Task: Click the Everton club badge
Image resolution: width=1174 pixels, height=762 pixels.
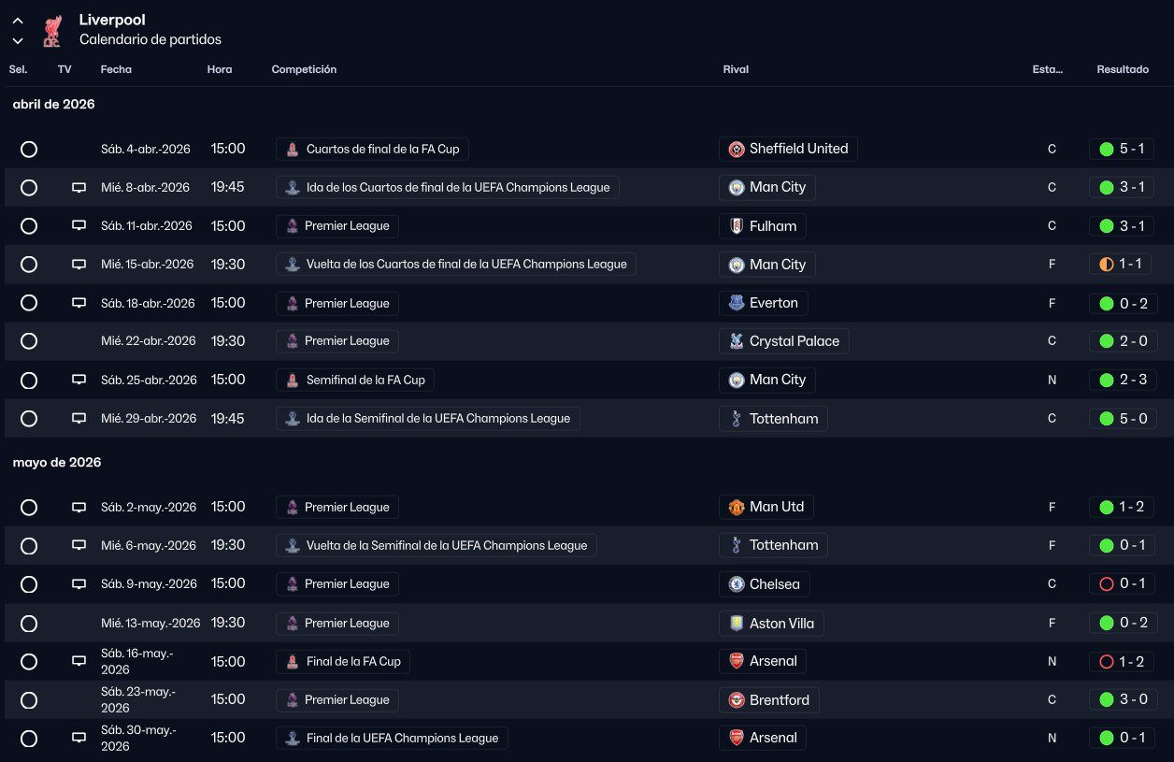Action: click(x=737, y=303)
